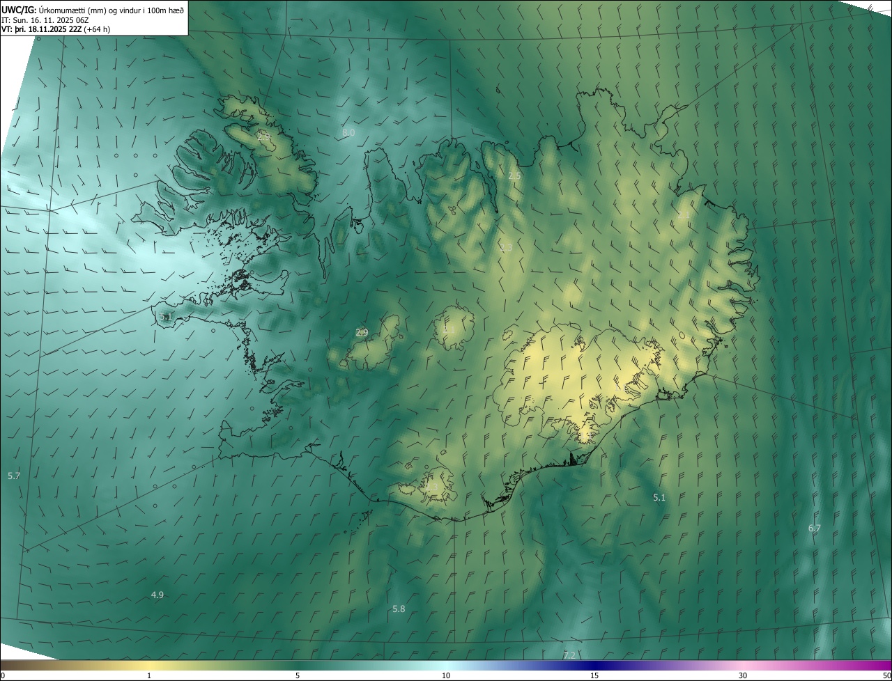
Task: Click the colorbar tick label 30
Action: tap(743, 675)
